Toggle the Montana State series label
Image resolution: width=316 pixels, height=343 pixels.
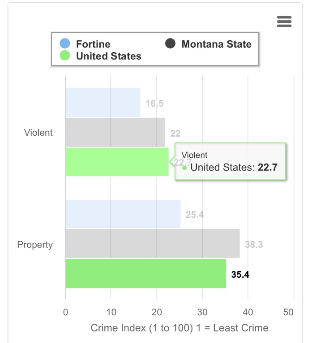point(216,44)
